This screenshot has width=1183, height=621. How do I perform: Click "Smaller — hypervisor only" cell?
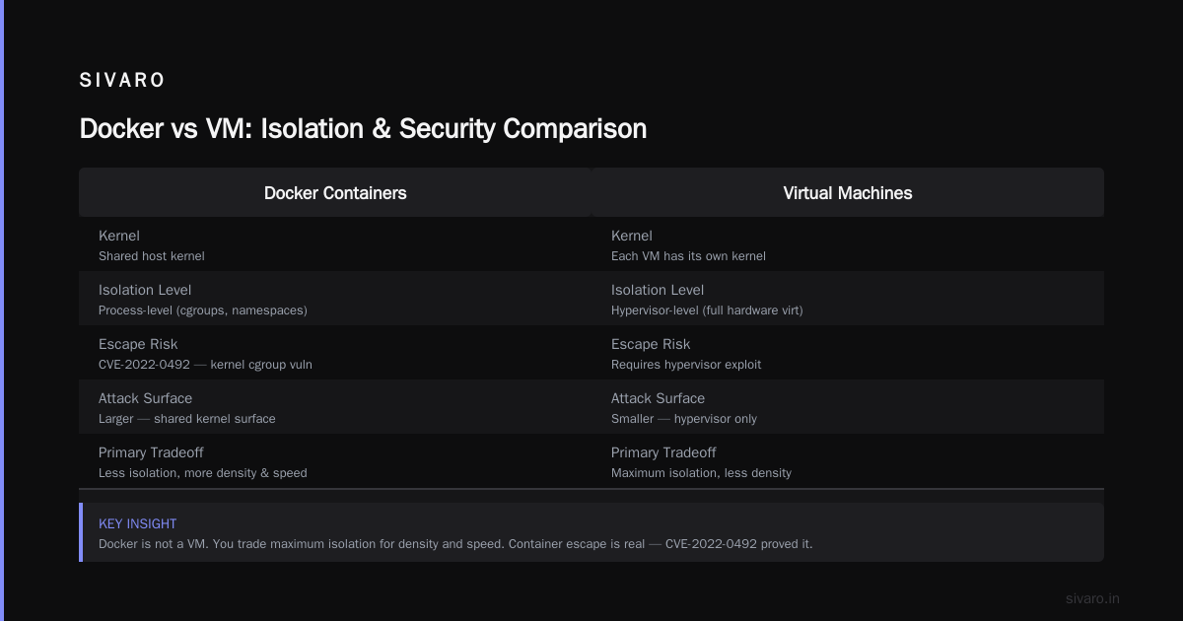tap(684, 419)
